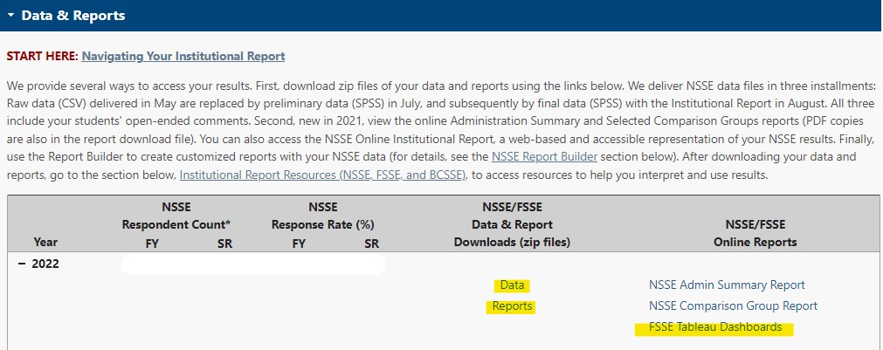This screenshot has height=350, width=883.
Task: Click NSSE Respondent Count* column header
Action: coord(176,216)
